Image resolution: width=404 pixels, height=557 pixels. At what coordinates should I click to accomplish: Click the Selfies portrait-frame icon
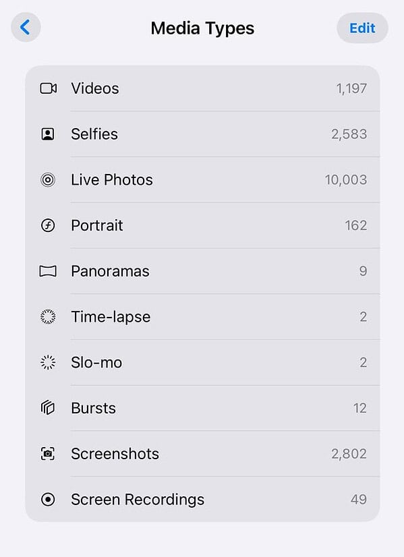pyautogui.click(x=47, y=134)
